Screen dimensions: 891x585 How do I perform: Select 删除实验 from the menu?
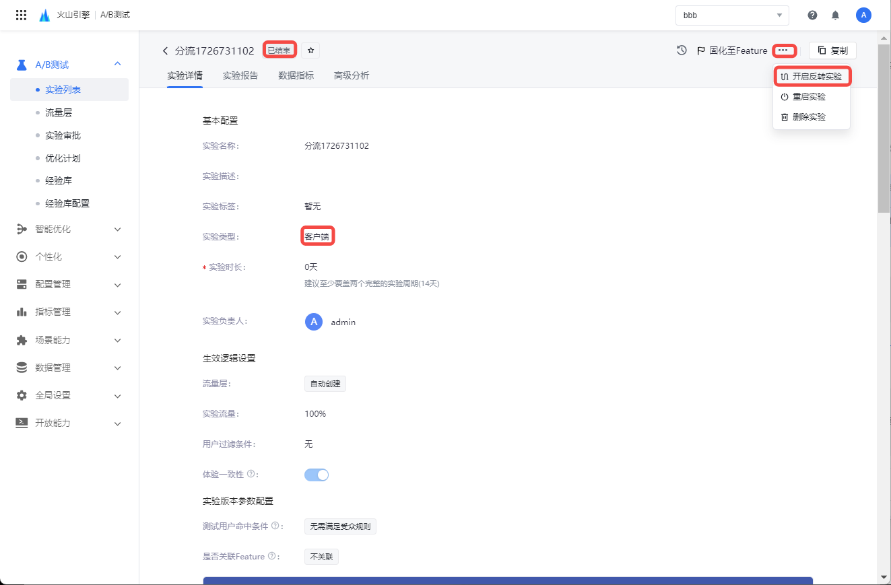coord(812,117)
